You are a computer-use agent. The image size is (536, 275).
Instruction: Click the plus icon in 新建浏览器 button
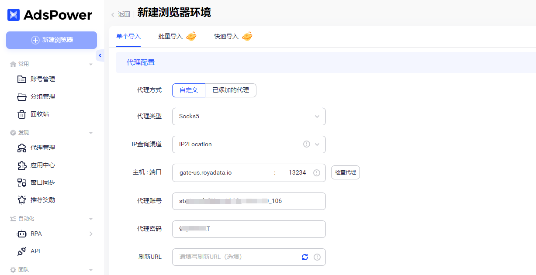tap(35, 40)
